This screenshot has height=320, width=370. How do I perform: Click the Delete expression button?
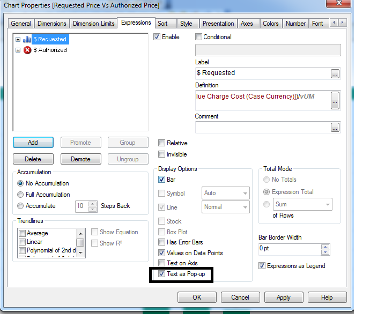[x=33, y=159]
